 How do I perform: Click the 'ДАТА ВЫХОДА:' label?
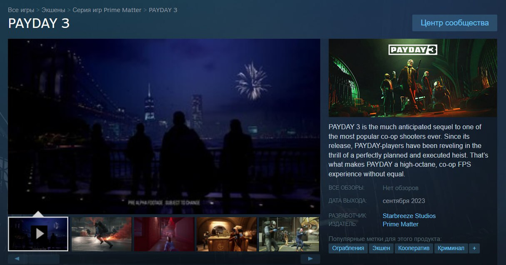coord(348,201)
